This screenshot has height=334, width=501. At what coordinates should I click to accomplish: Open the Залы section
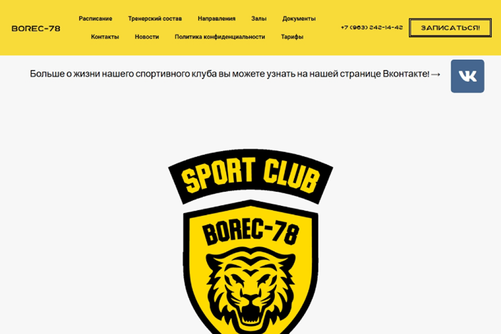259,19
